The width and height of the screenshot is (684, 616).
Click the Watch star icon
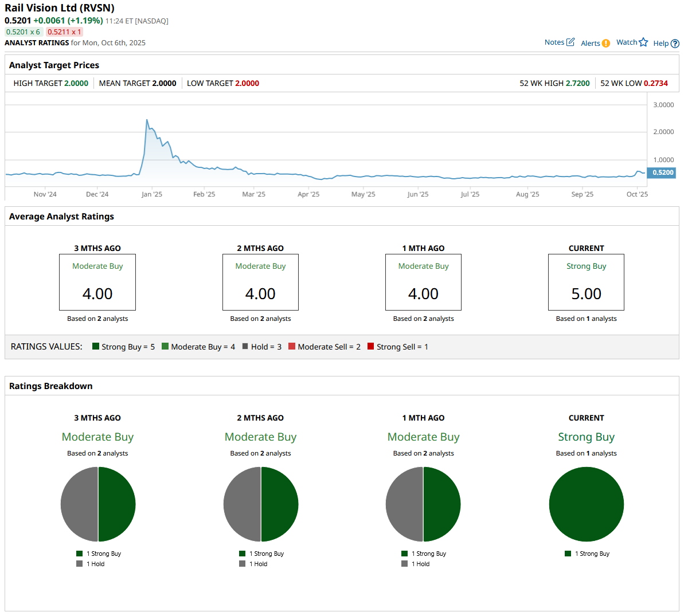point(643,42)
